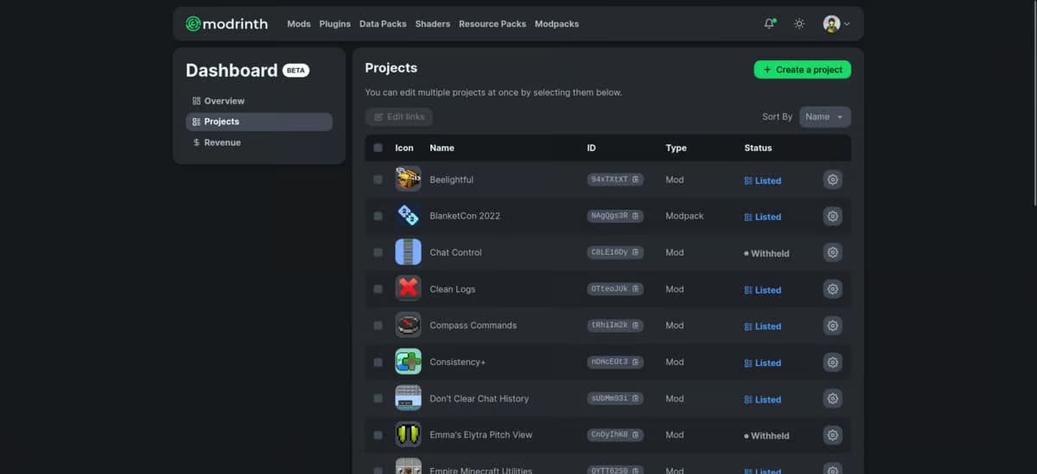Open the Don't Clear Chat History project
This screenshot has height=474, width=1037.
coord(479,399)
